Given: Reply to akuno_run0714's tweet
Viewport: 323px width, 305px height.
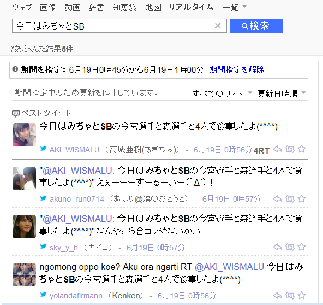Looking at the screenshot, I should pos(278,199).
